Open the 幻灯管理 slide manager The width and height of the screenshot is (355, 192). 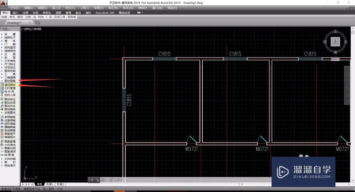pyautogui.click(x=10, y=88)
